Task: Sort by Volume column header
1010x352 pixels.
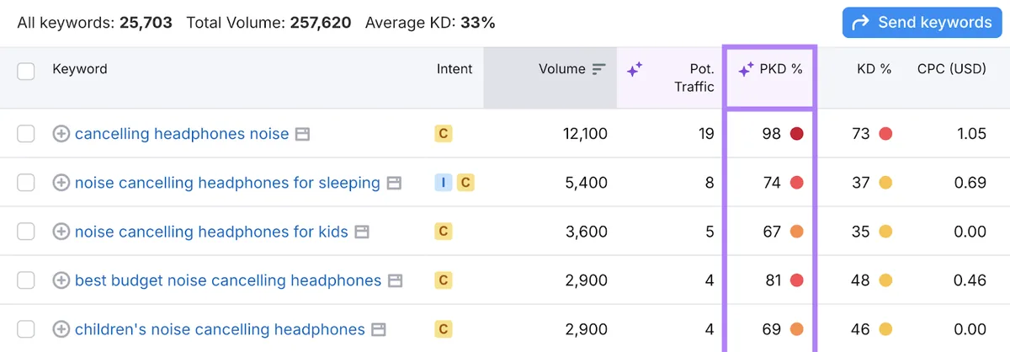Action: pyautogui.click(x=561, y=69)
